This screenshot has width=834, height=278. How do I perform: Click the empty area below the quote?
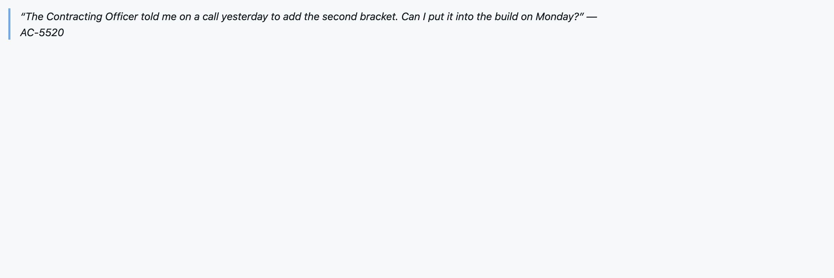click(x=417, y=156)
